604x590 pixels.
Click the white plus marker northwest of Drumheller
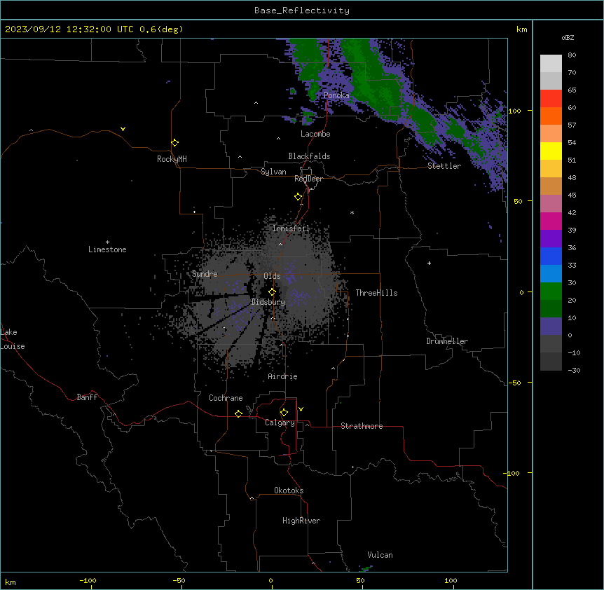(429, 263)
